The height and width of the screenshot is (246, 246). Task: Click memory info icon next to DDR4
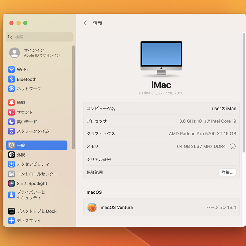tap(233, 146)
